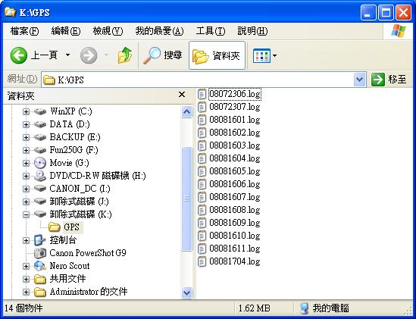Image resolution: width=416 pixels, height=319 pixels.
Task: Open the 搜尋 search tool
Action: pos(162,55)
